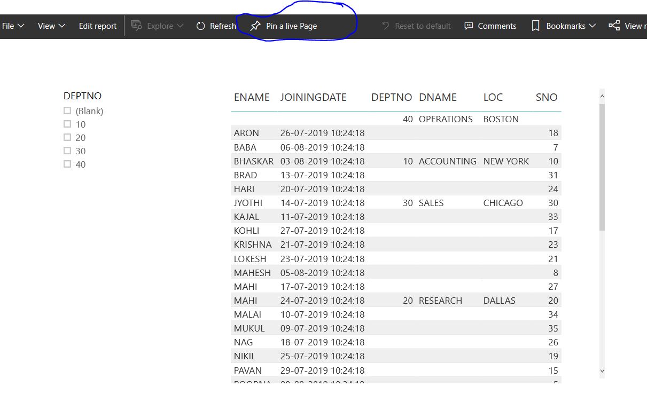647x418 pixels.
Task: Select the BABA name cell
Action: coord(245,147)
